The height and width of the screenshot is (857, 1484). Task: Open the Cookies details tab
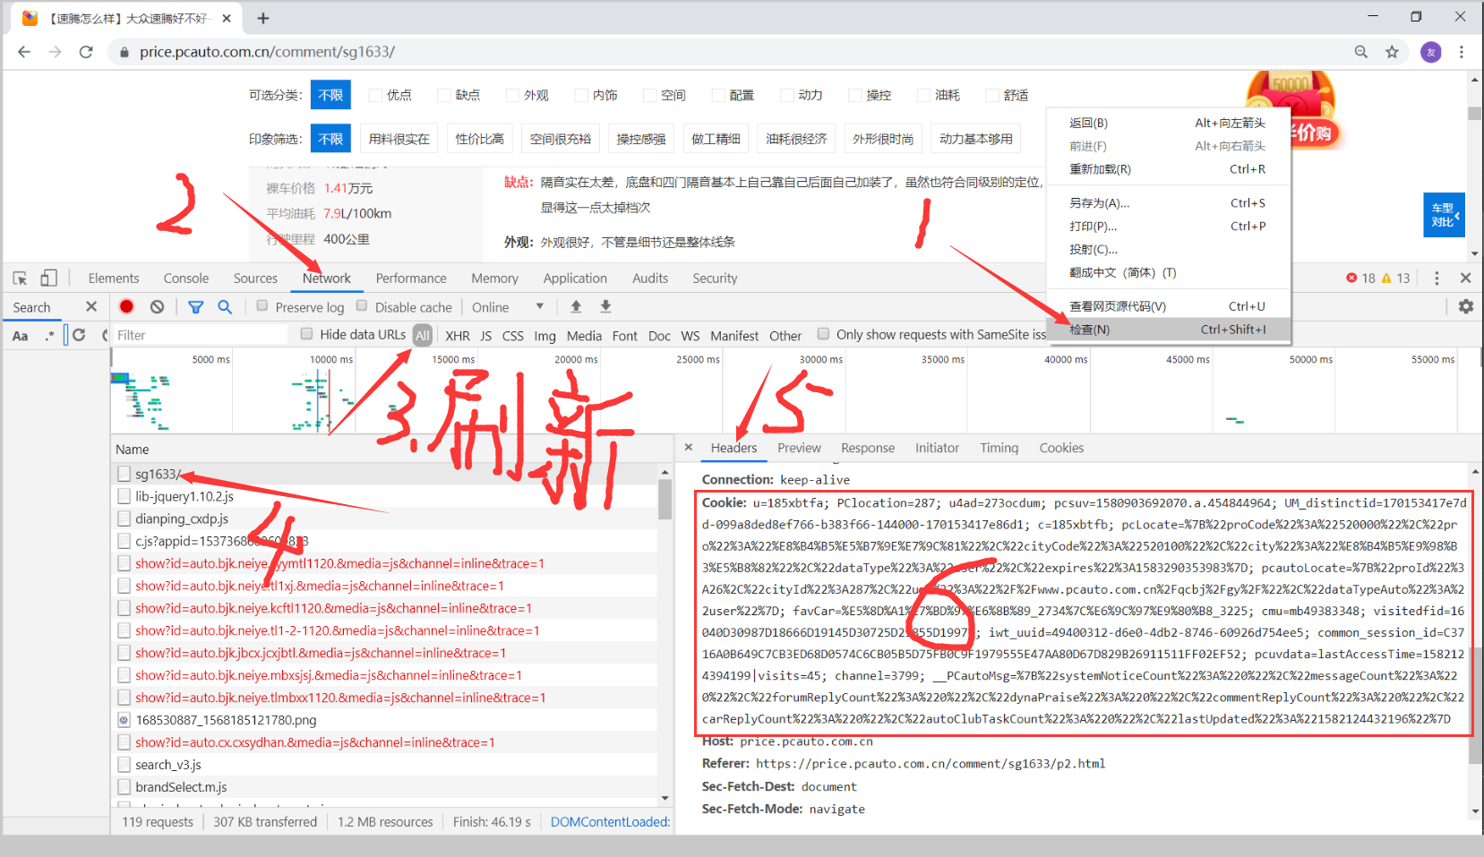click(x=1061, y=448)
